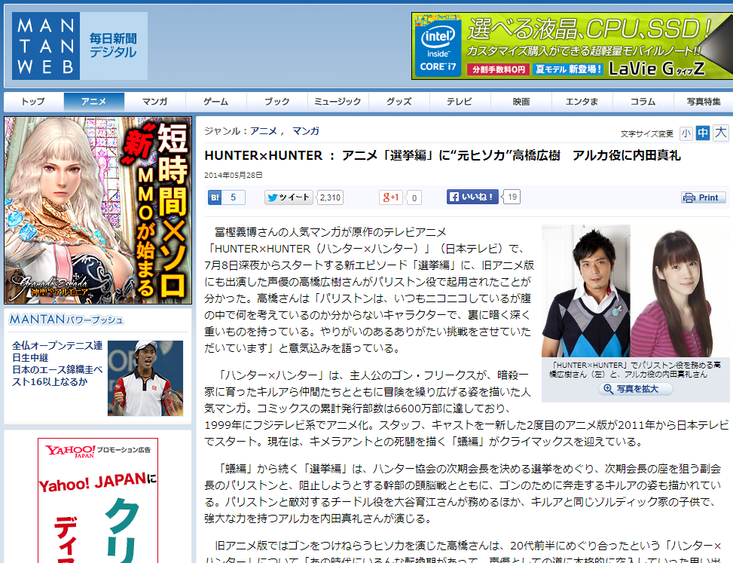Image resolution: width=733 pixels, height=563 pixels.
Task: Set text size to 小
Action: coord(686,133)
